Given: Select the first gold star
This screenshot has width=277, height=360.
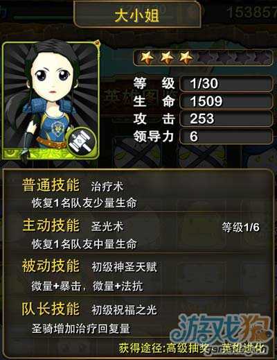Looking at the screenshot, I should pyautogui.click(x=147, y=57).
